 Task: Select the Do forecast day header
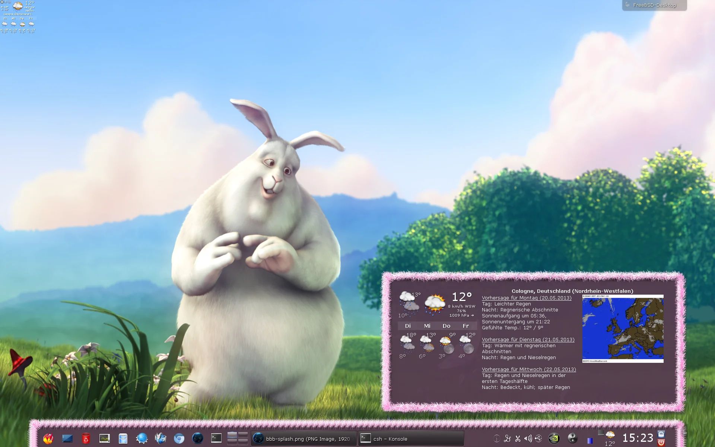click(447, 326)
